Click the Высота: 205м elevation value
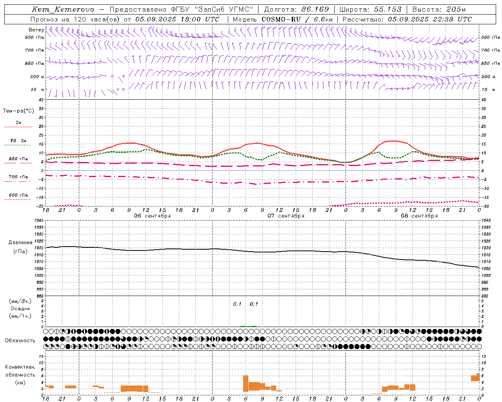Image resolution: width=502 pixels, height=402 pixels. pos(439,9)
